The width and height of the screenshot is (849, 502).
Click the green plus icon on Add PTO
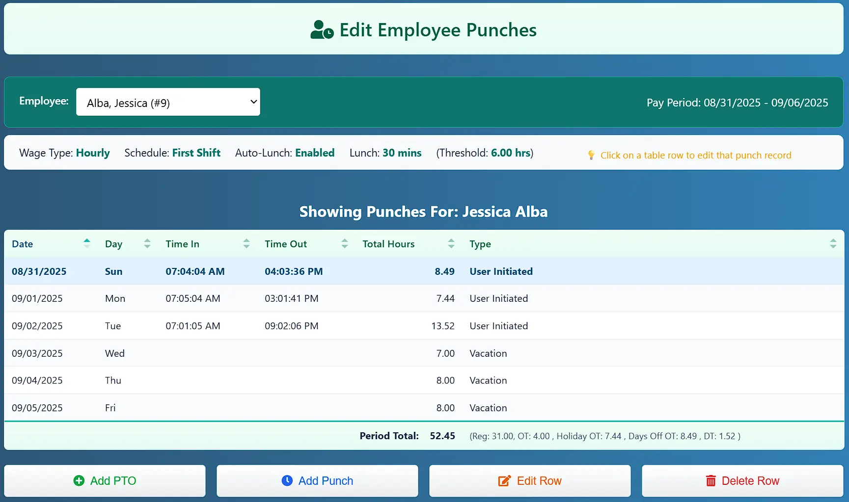(x=79, y=481)
